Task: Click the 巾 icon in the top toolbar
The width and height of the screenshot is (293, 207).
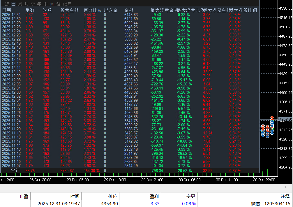Action: pyautogui.click(x=45, y=4)
